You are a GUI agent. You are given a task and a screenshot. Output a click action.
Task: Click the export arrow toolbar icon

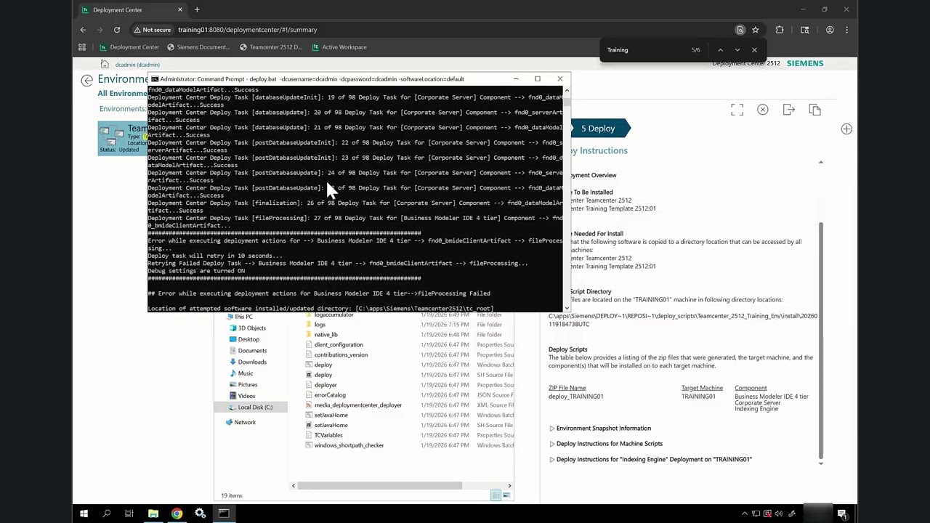click(789, 110)
